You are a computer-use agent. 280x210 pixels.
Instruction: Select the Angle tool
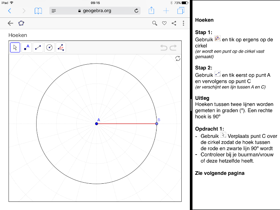61,48
